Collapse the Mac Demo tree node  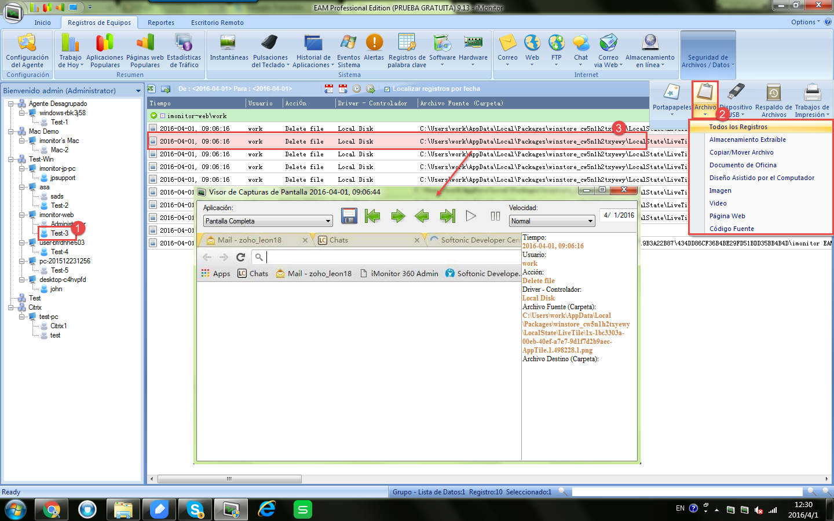[x=11, y=131]
